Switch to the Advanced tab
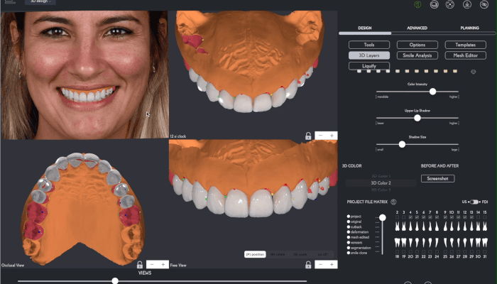497x284 pixels. tap(417, 28)
